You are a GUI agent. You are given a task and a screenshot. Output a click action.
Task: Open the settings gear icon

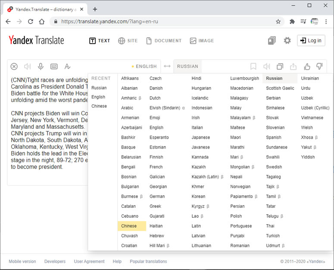coord(287,40)
